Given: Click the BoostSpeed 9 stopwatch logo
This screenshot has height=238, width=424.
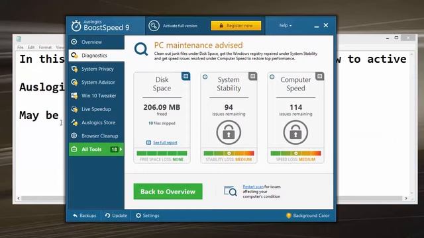Looking at the screenshot, I should point(76,26).
